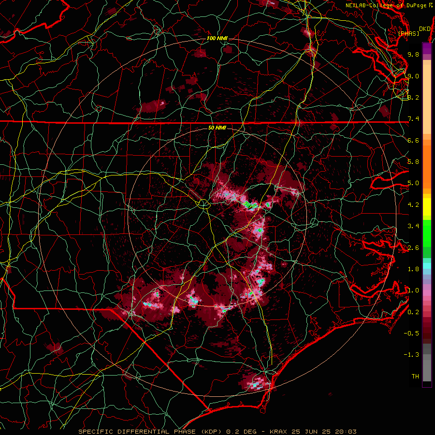Click the "25 JUN 25" date in the caption

point(312,432)
